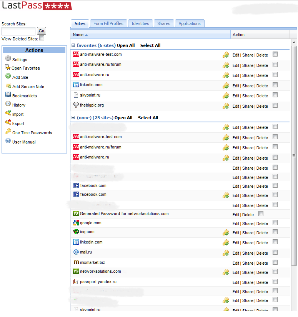Click Open All for (none) group
Viewport: 298px width, 317px height.
click(123, 118)
